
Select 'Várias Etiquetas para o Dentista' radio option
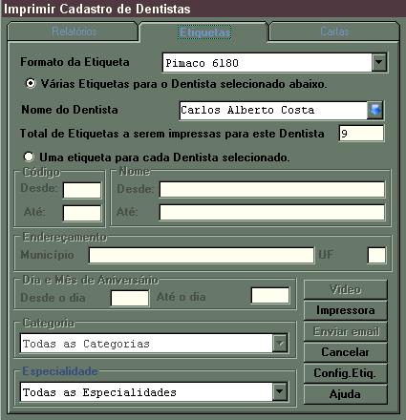click(31, 84)
